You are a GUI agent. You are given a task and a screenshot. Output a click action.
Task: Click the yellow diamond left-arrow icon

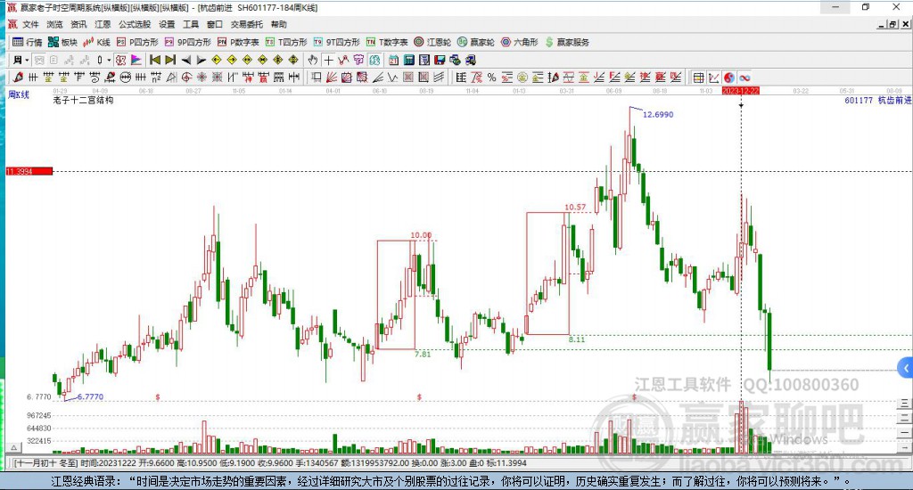217,60
